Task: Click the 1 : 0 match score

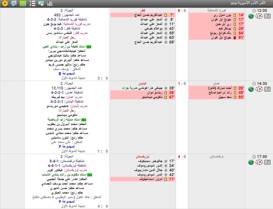Action: click(182, 83)
